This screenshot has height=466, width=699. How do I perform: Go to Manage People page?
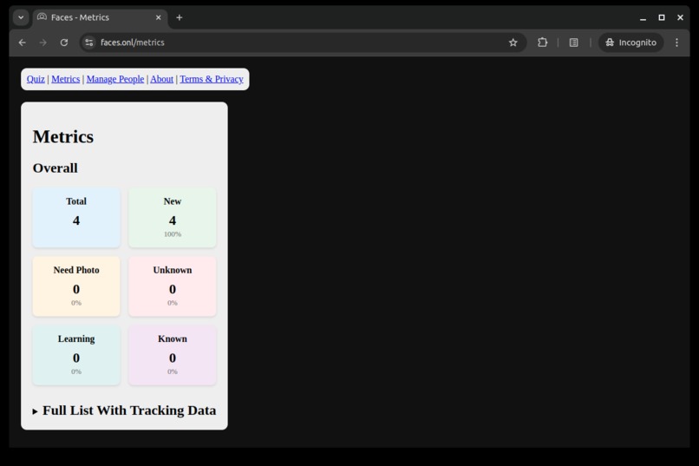(115, 79)
